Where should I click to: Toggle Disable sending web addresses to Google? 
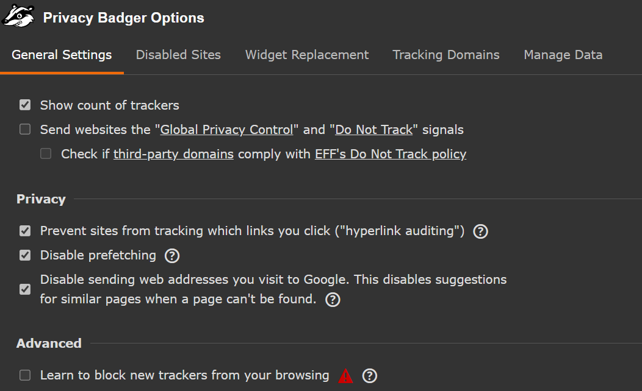(x=25, y=289)
